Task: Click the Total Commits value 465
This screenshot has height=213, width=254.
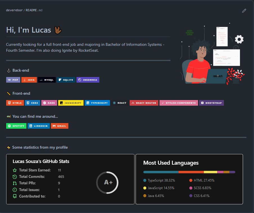Action: click(61, 176)
